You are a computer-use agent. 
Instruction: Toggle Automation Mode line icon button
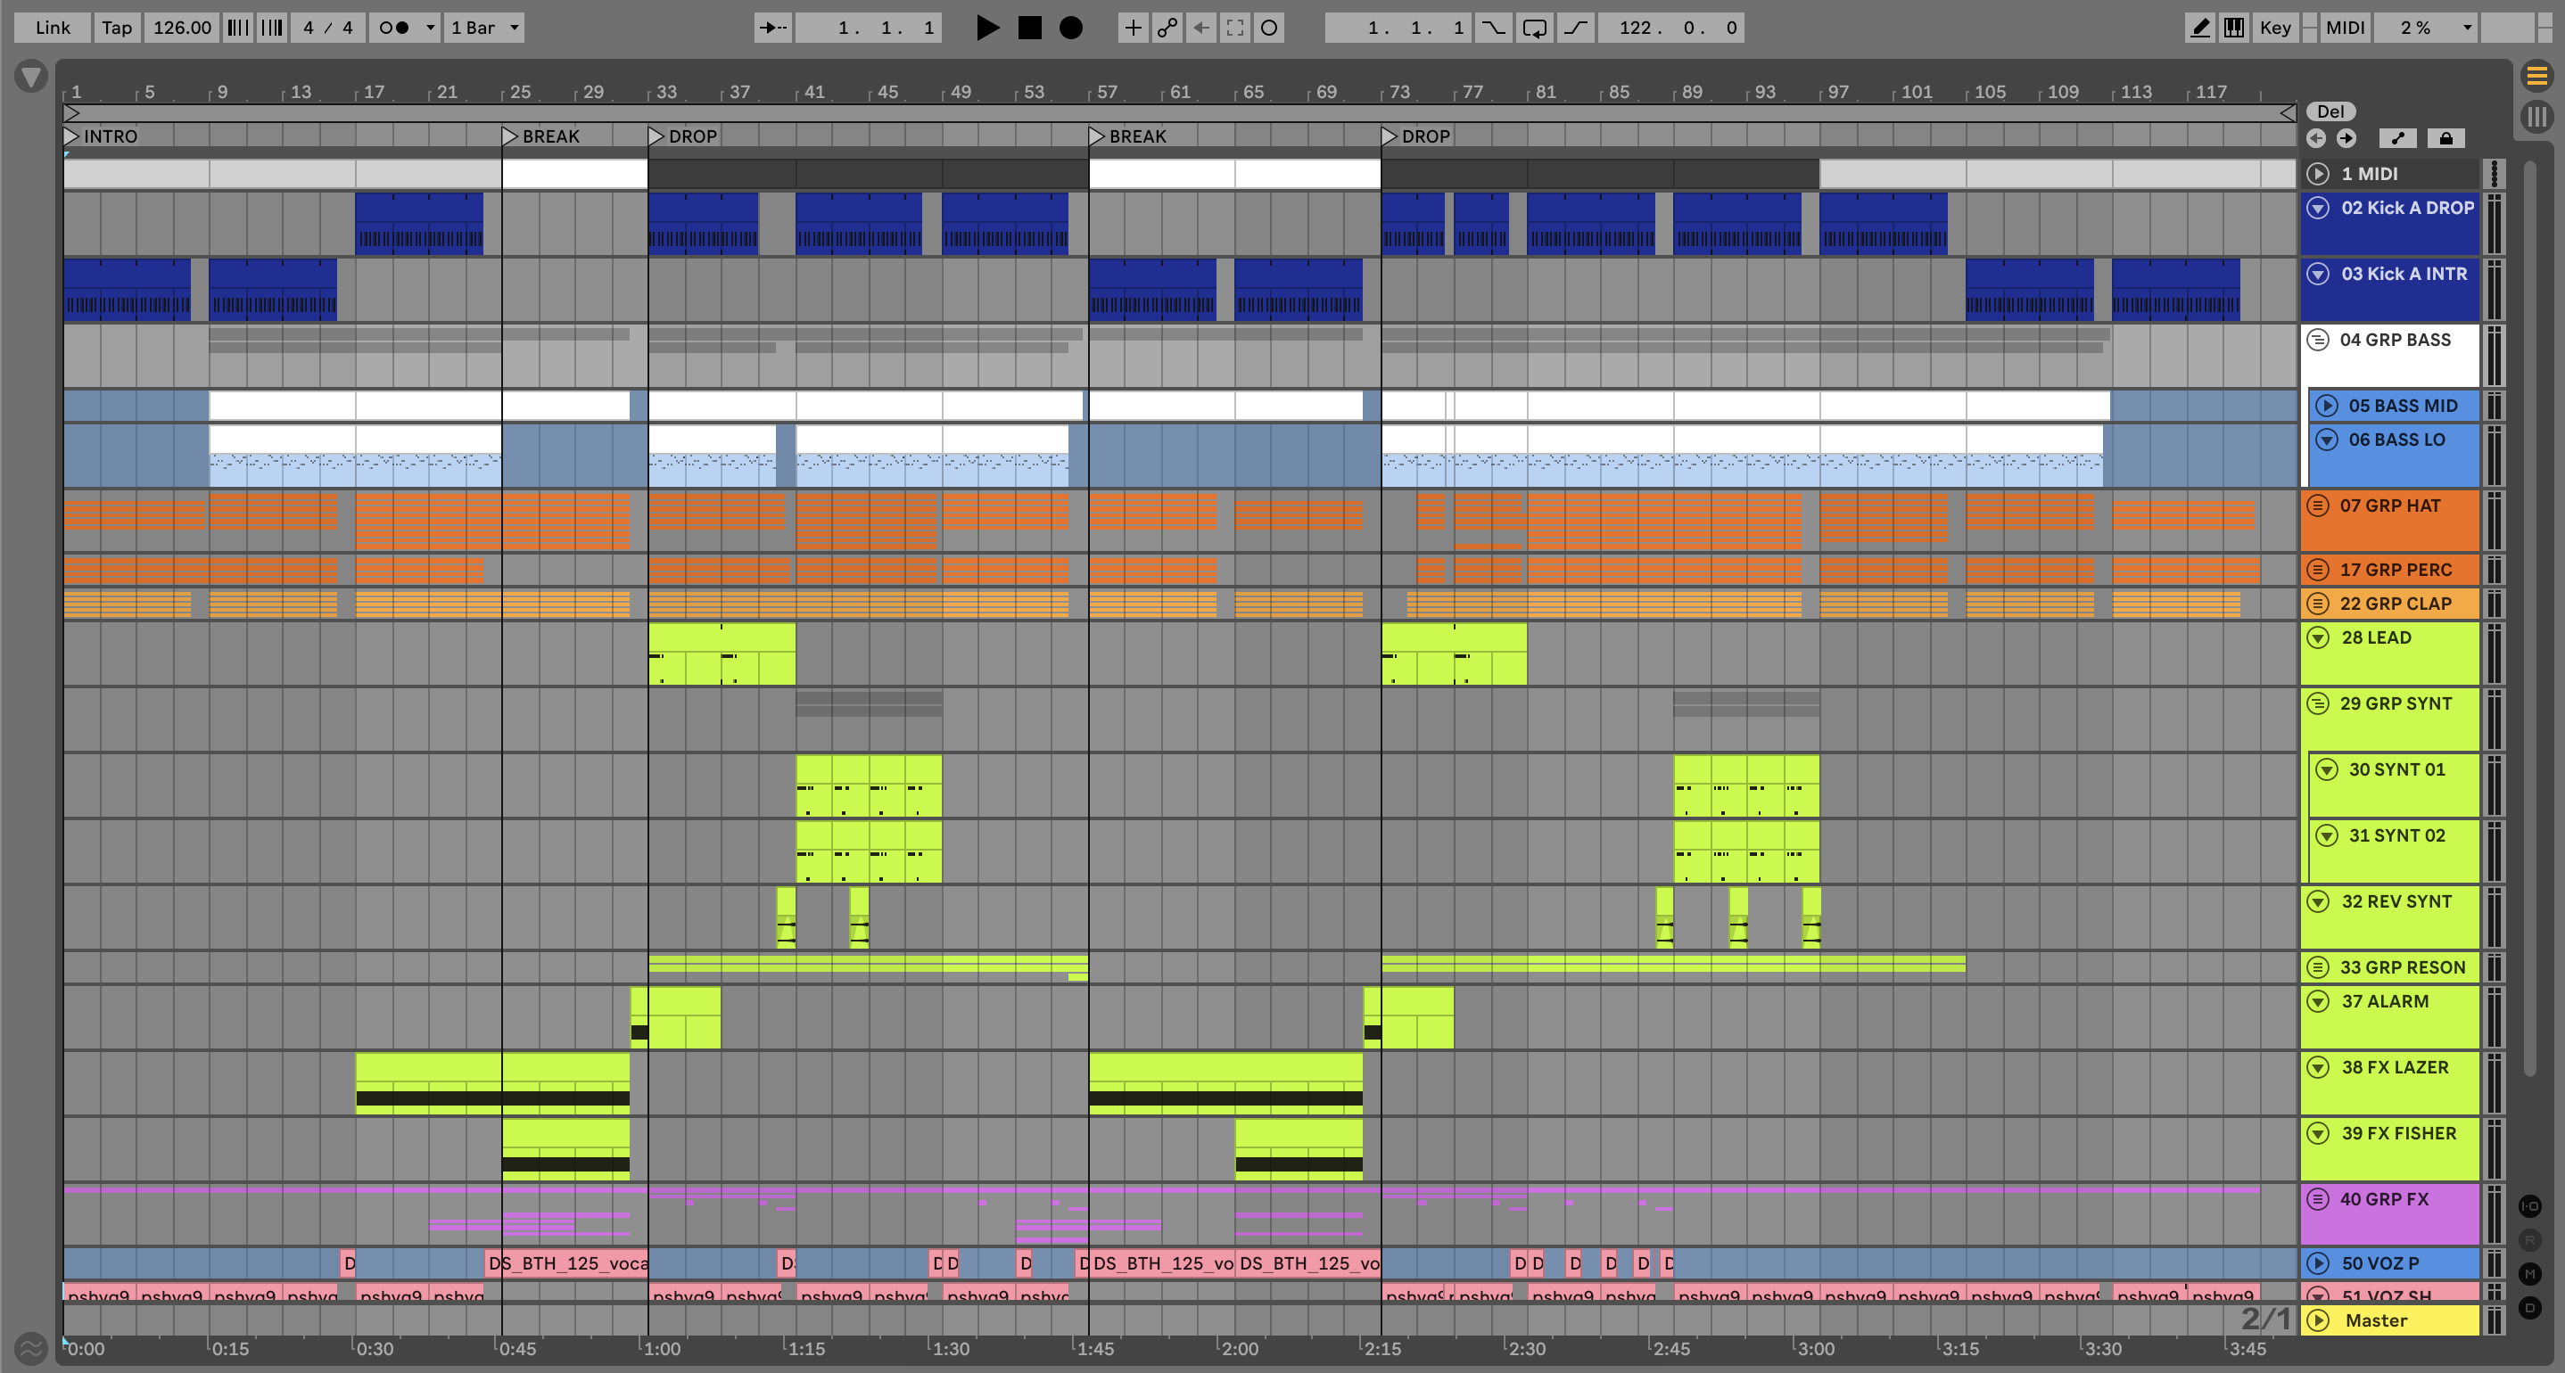[2397, 138]
